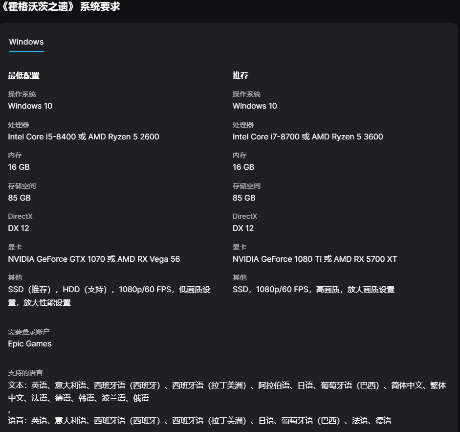
Task: Select DX 12 under minimum DirectX
Action: [18, 228]
